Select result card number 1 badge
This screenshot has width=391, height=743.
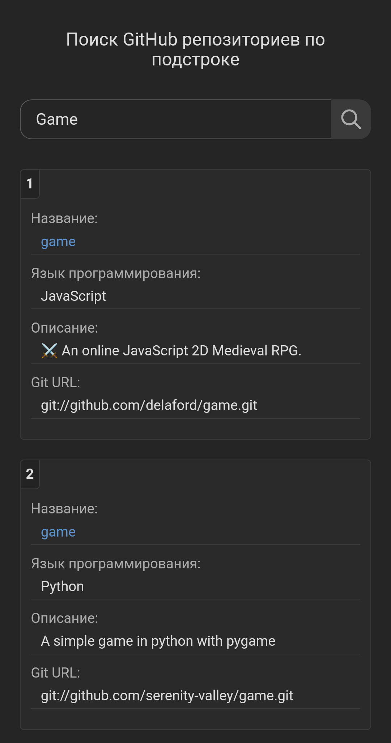[x=30, y=183]
